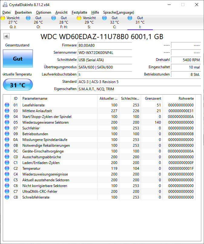Select the blue status orb for drive O:

pos(28,18)
